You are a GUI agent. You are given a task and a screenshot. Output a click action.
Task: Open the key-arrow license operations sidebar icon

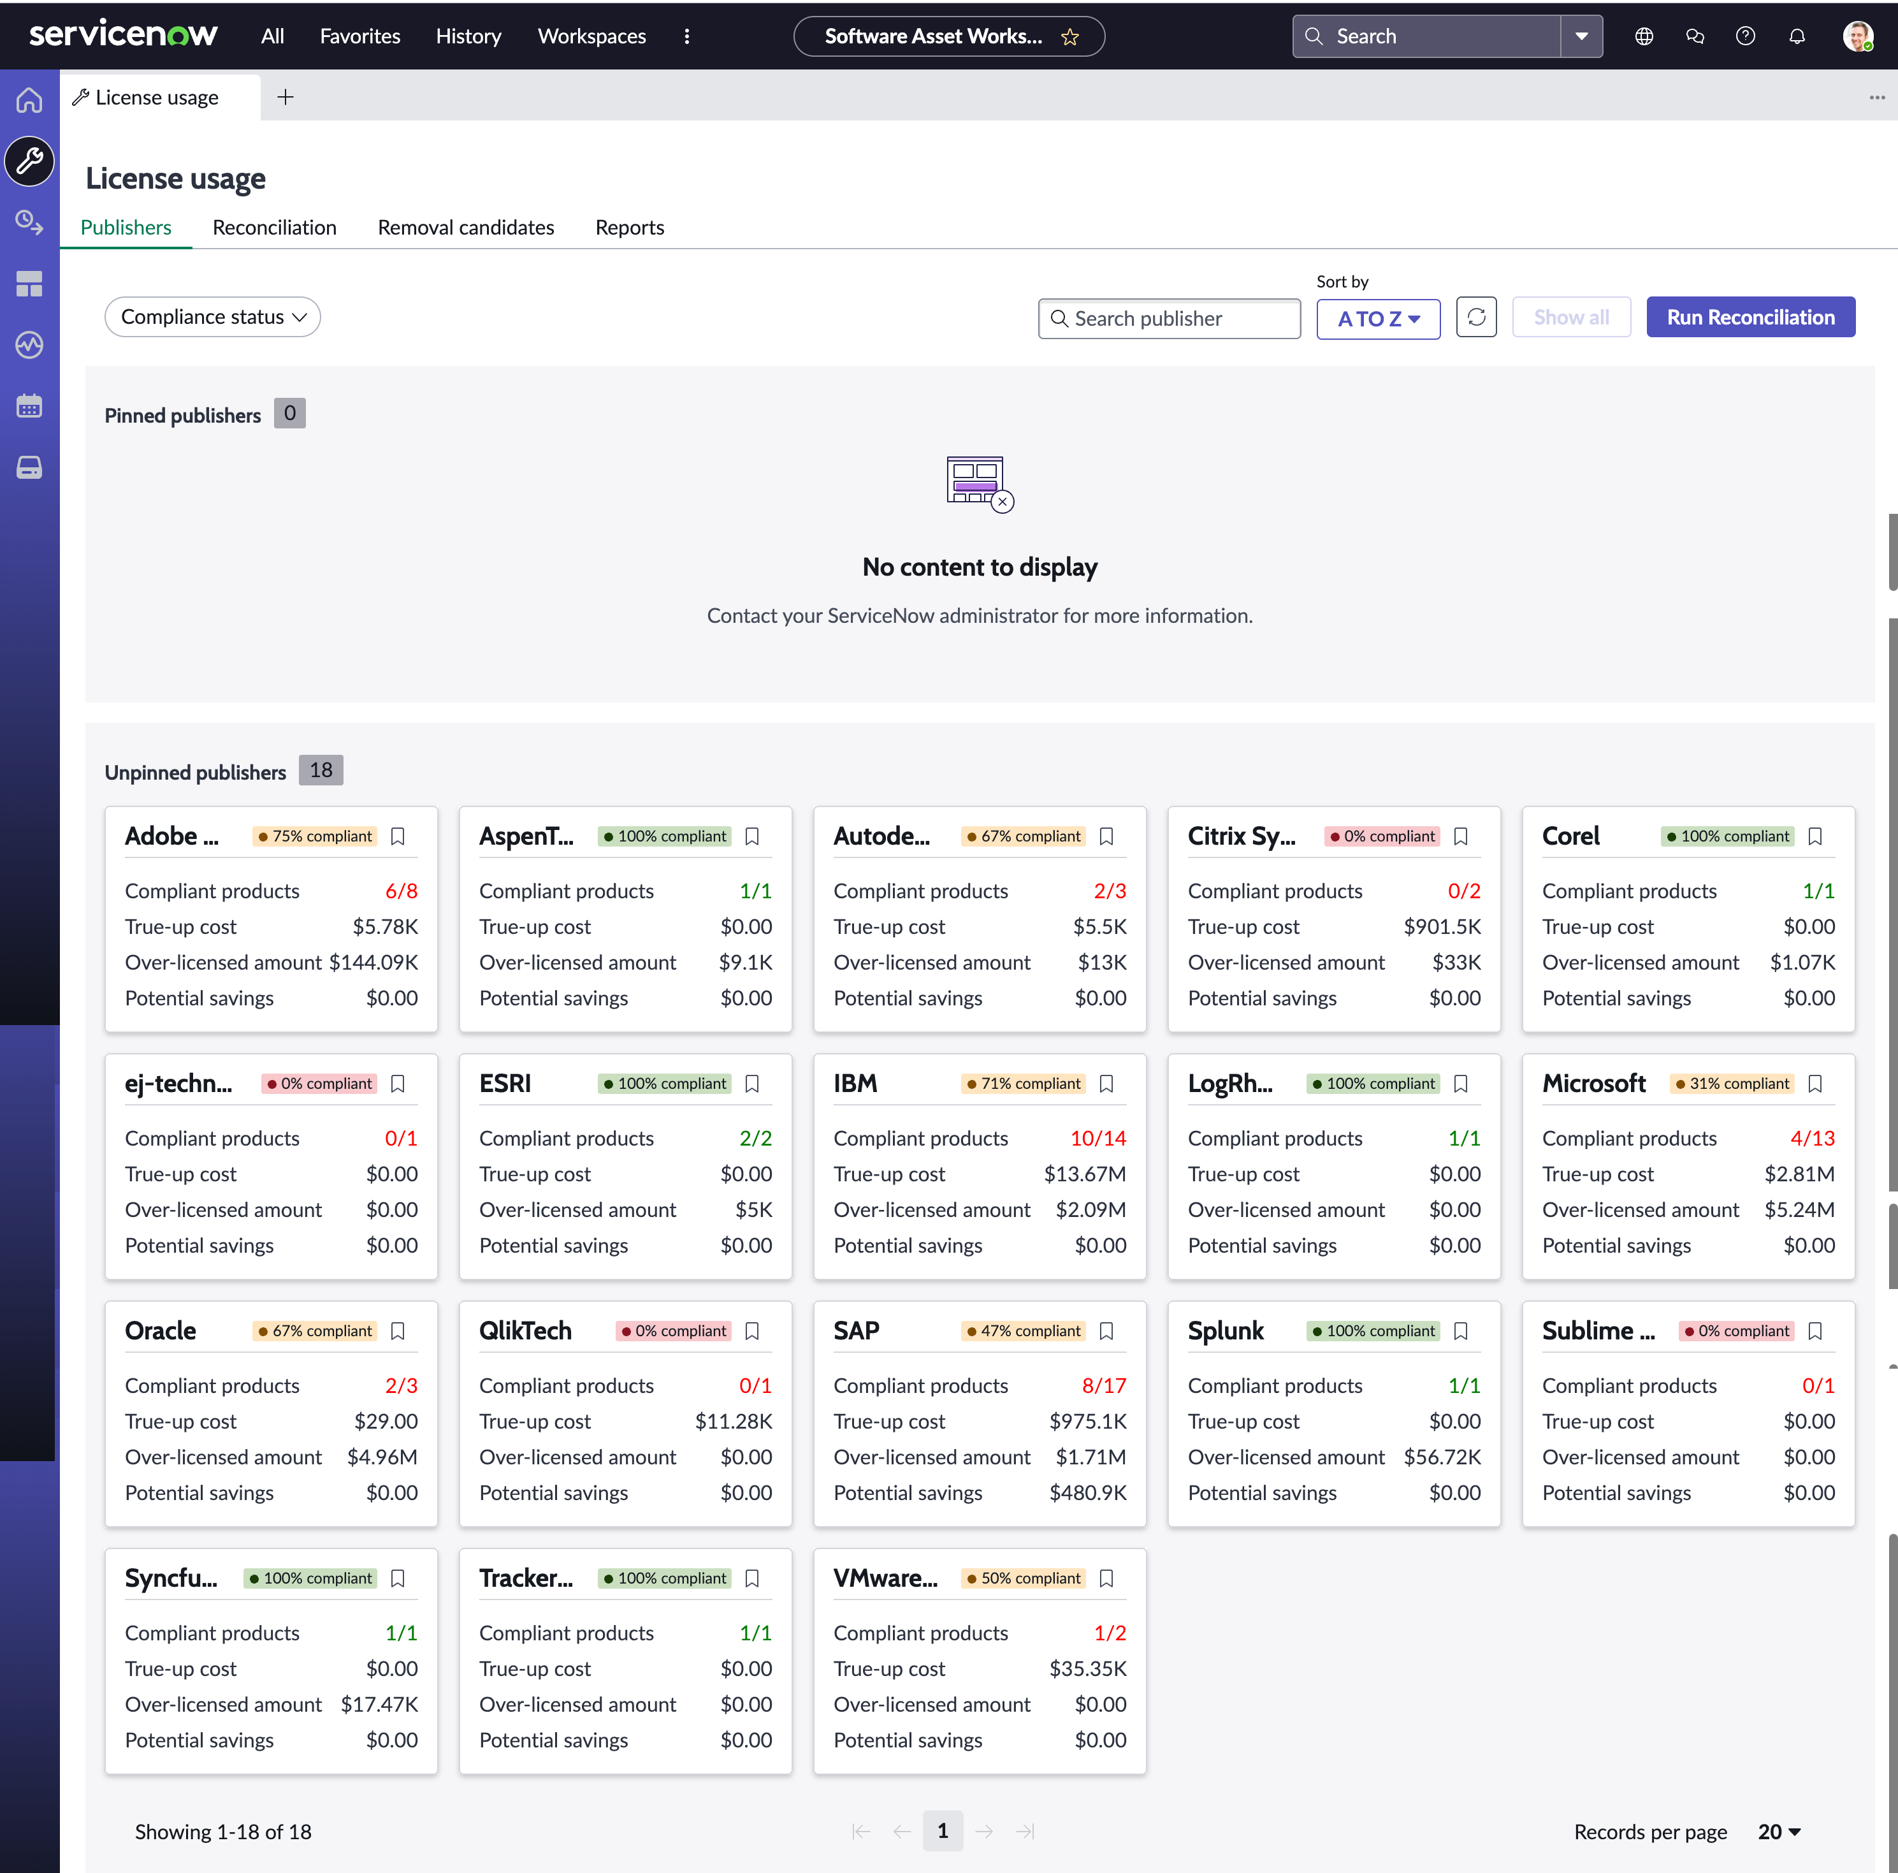[29, 222]
